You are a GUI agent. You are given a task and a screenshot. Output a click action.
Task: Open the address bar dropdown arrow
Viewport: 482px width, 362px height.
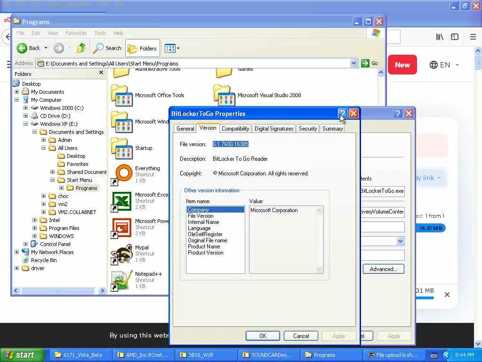(353, 64)
